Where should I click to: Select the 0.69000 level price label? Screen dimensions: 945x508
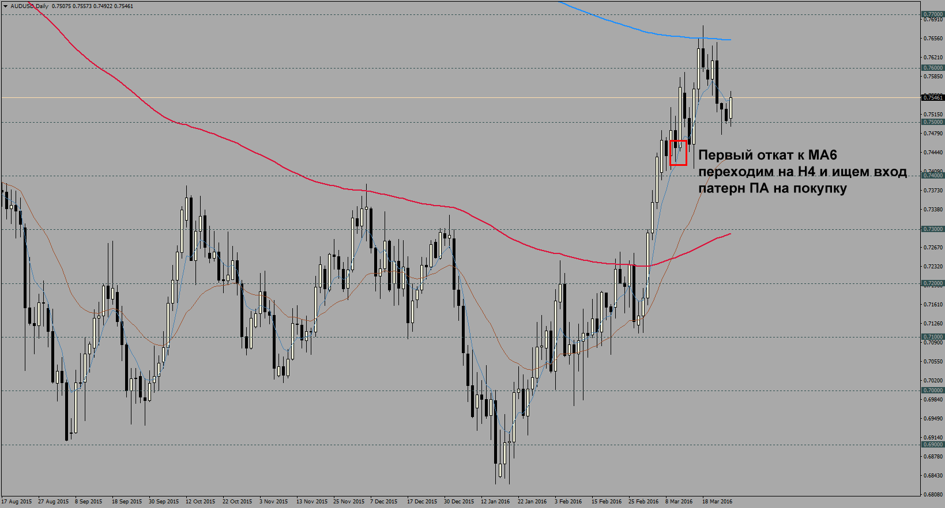point(933,445)
